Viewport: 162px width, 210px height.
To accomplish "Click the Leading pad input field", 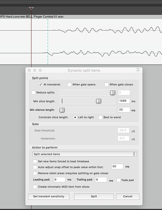I will point(59,180).
